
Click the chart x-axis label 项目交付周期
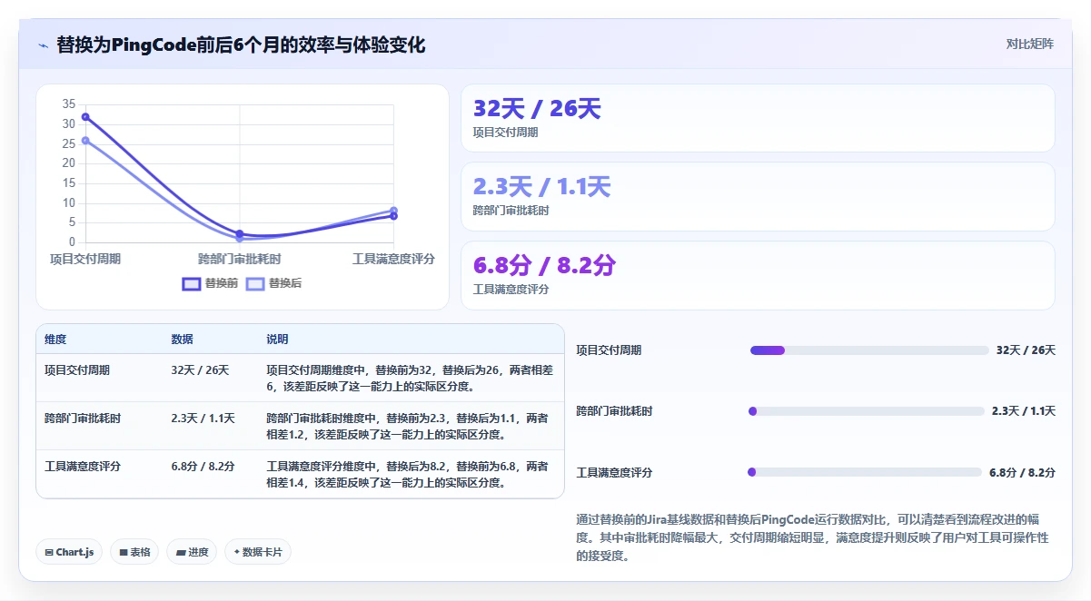pos(85,259)
